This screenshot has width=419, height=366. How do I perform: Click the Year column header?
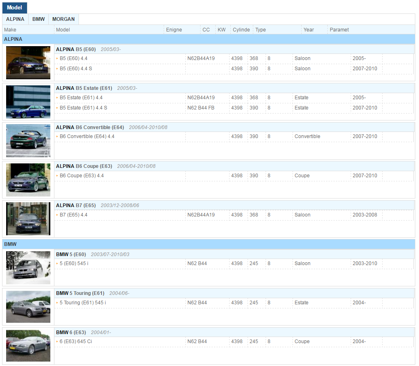click(x=309, y=29)
